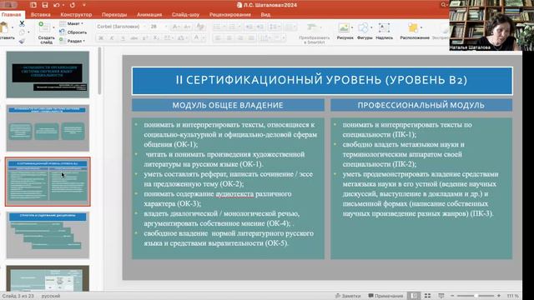Expand the Paste options arrow
534x300 pixels.
13,27
